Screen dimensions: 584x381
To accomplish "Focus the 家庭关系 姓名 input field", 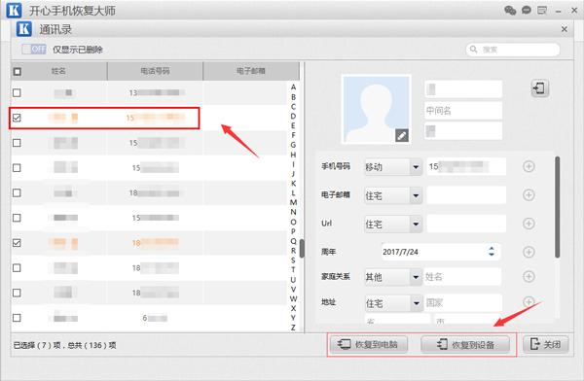I will 462,277.
